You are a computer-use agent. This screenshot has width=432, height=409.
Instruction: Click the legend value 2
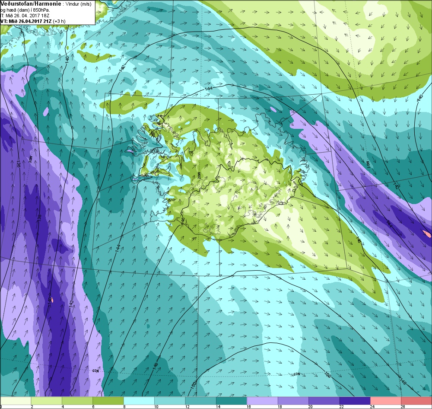(x=32, y=406)
